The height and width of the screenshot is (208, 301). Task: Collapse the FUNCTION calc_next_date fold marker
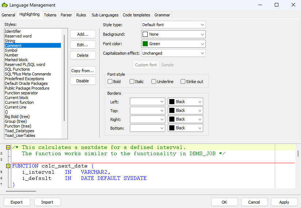click(8, 166)
